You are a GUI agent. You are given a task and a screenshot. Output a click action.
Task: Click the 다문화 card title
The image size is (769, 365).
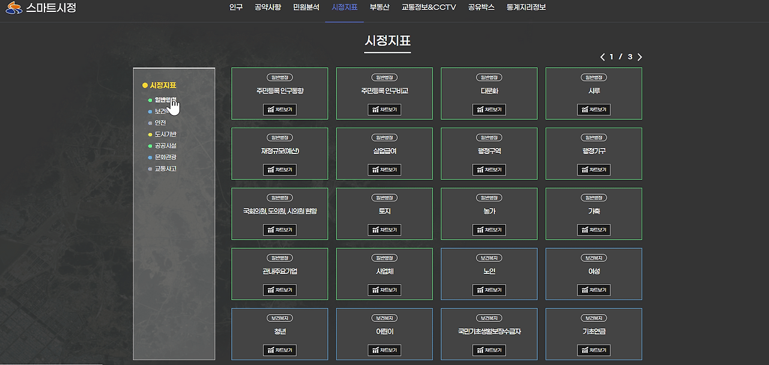pyautogui.click(x=489, y=91)
